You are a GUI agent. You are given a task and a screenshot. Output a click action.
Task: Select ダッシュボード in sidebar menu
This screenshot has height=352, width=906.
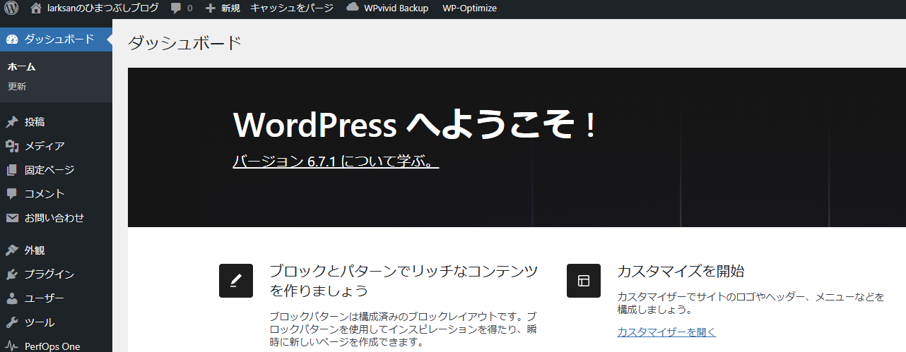click(x=59, y=39)
